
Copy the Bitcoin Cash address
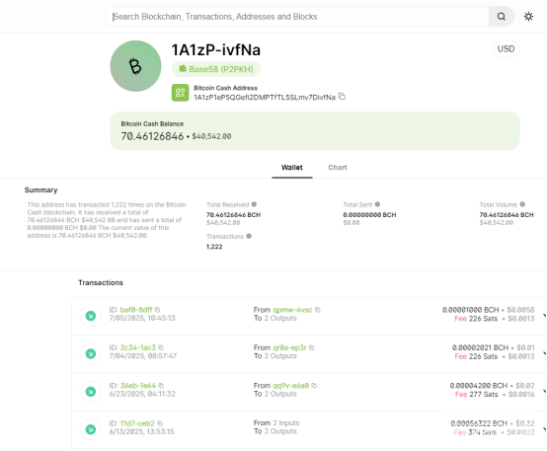pyautogui.click(x=342, y=97)
